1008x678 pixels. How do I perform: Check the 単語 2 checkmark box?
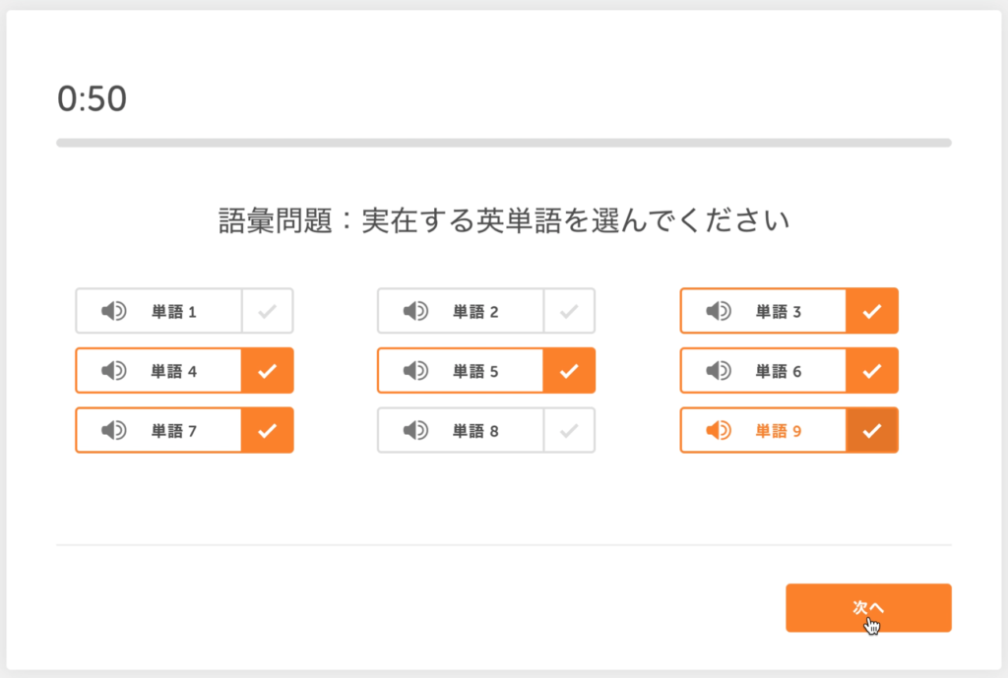coord(570,311)
